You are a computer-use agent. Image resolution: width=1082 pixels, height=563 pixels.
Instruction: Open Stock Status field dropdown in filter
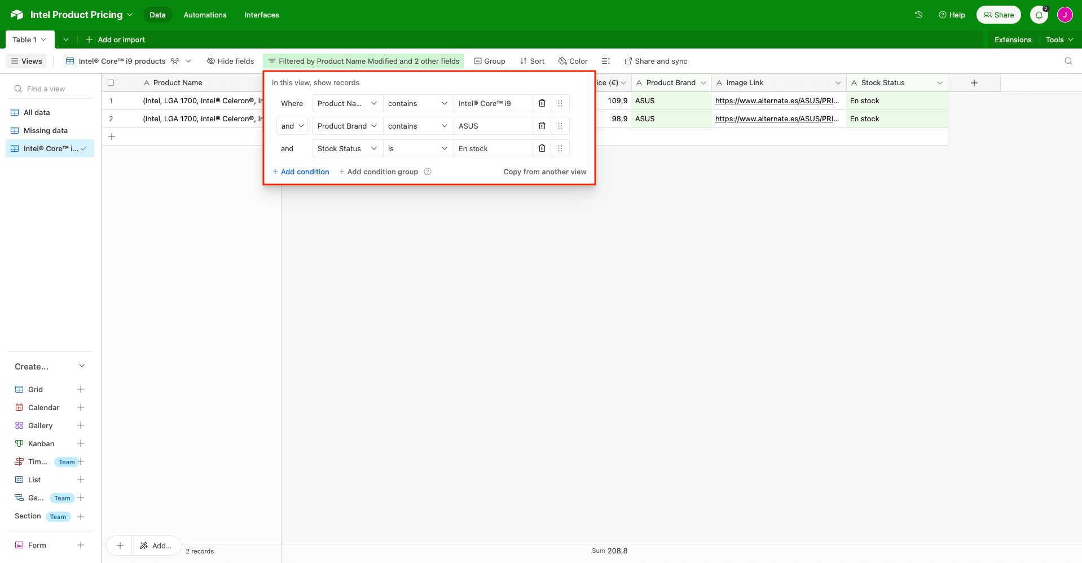tap(348, 148)
